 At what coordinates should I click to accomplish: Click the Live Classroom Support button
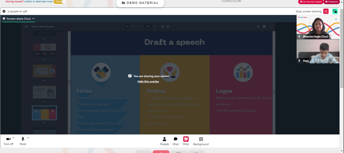311,2
